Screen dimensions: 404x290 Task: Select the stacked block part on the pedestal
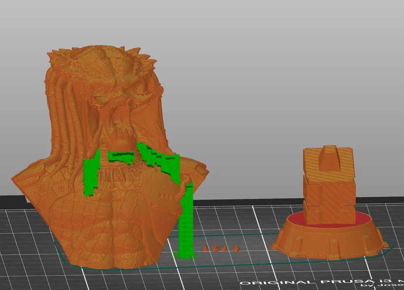[329, 184]
